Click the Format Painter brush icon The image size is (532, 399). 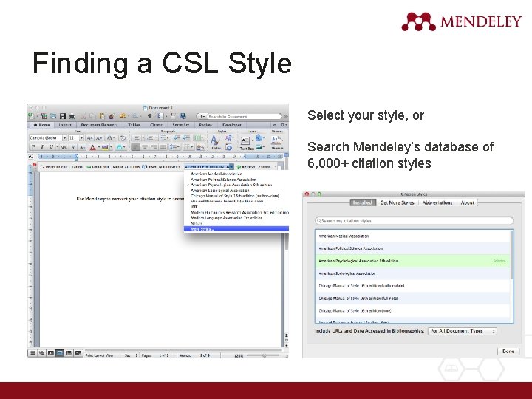pyautogui.click(x=112, y=116)
